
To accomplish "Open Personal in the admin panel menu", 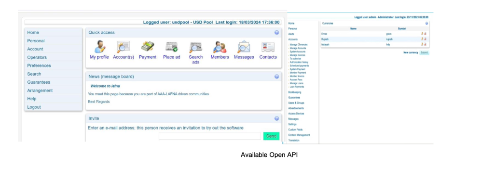I will pos(293,28).
